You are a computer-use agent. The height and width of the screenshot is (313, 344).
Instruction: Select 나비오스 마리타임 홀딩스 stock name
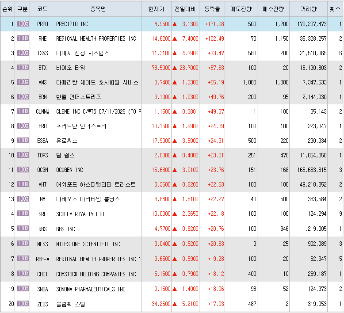click(88, 199)
